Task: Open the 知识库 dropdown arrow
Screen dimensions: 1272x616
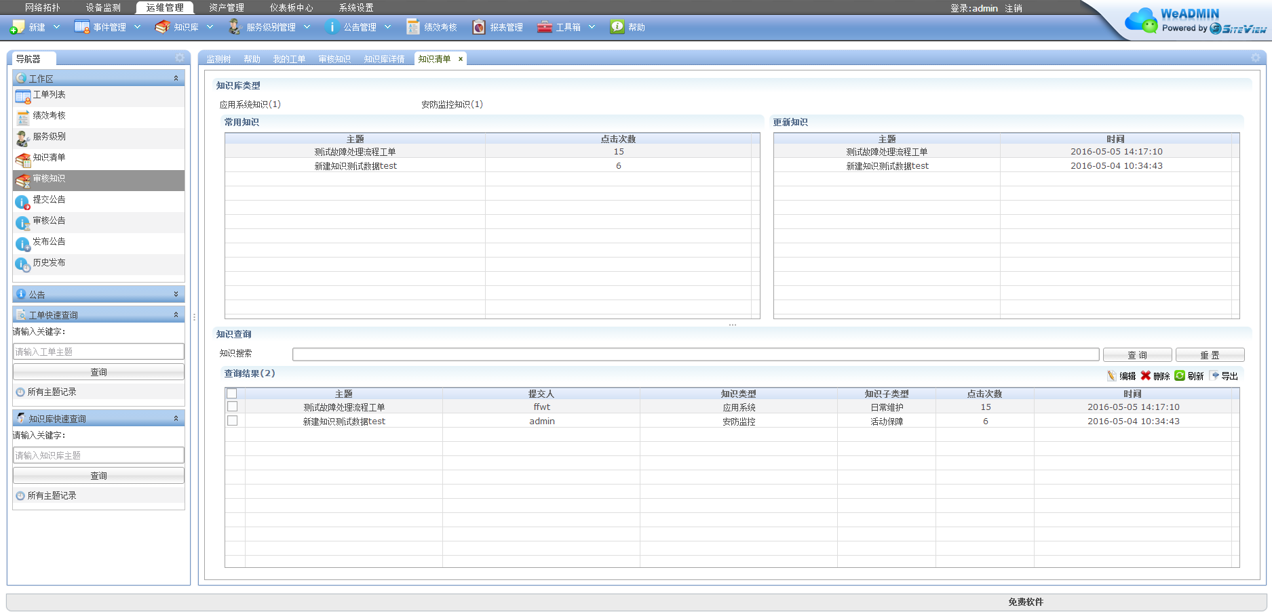Action: tap(210, 27)
